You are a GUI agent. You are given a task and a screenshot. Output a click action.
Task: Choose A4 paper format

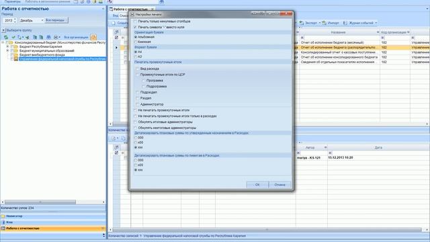pos(136,52)
